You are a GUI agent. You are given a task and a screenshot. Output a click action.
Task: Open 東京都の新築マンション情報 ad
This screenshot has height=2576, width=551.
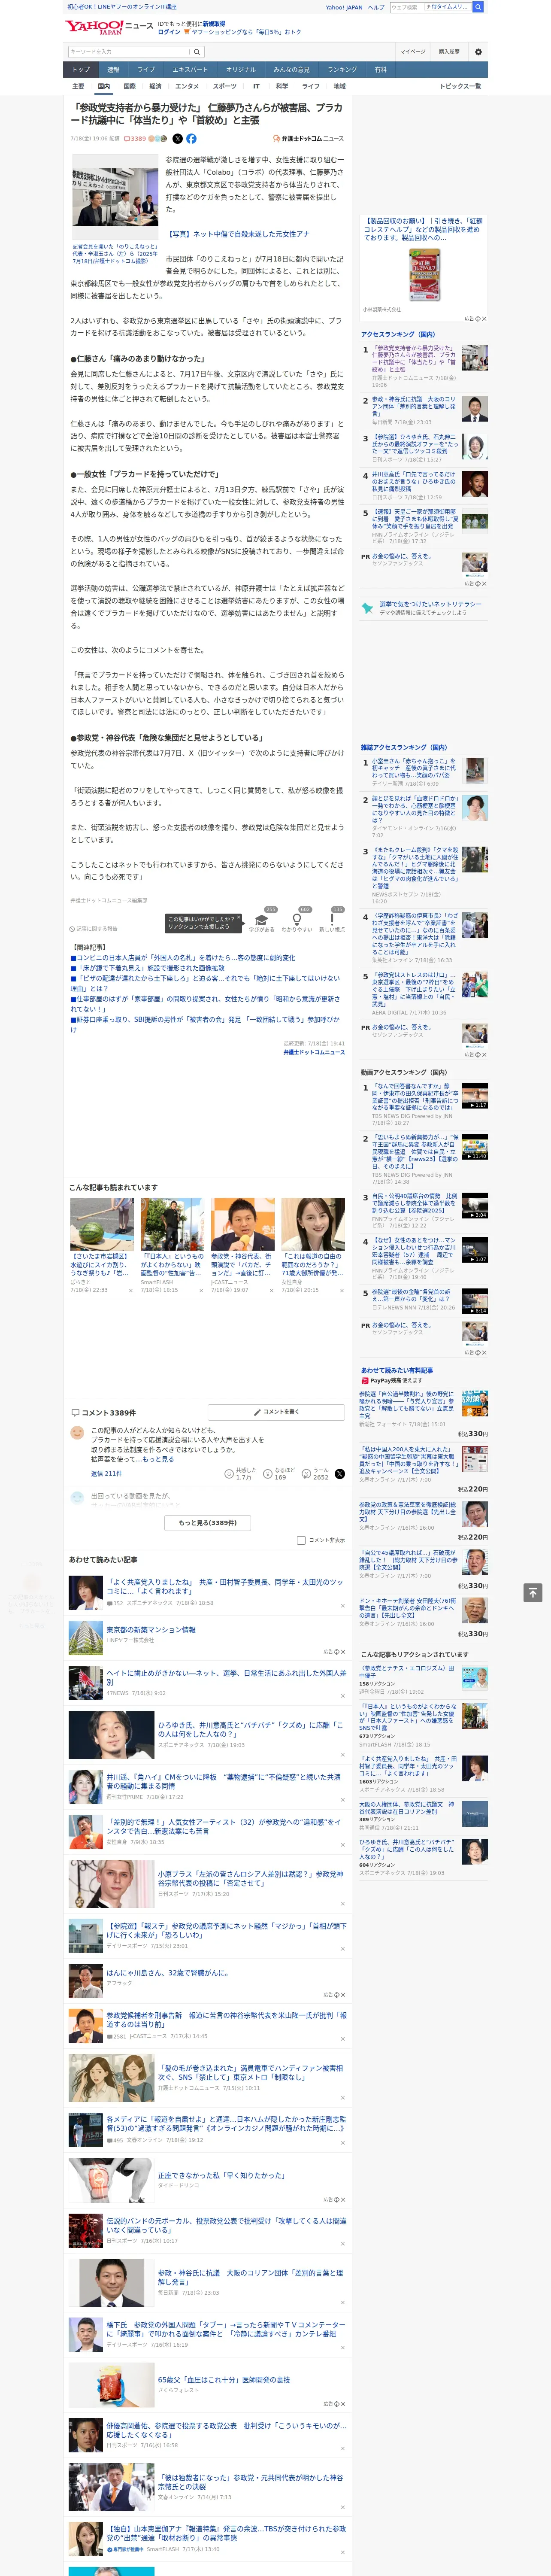tap(151, 1630)
